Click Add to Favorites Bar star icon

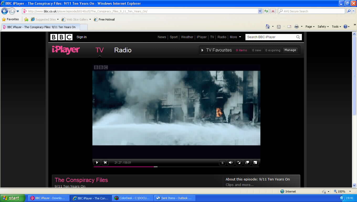(26, 19)
